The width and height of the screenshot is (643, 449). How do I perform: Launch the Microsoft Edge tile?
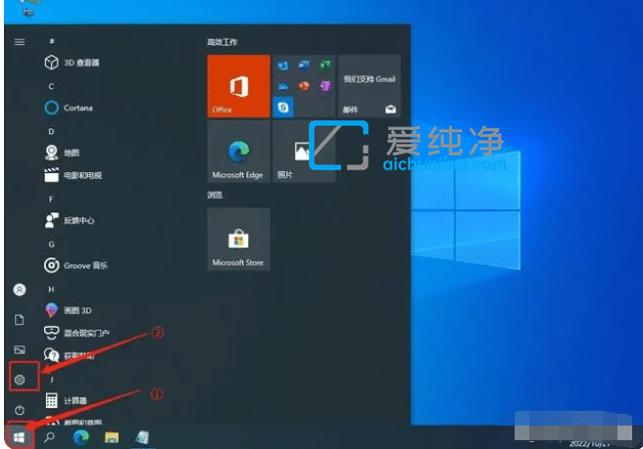tap(238, 151)
